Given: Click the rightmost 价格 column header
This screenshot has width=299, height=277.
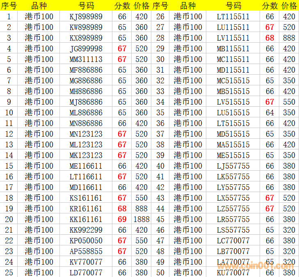Looking at the screenshot, I should point(289,6).
